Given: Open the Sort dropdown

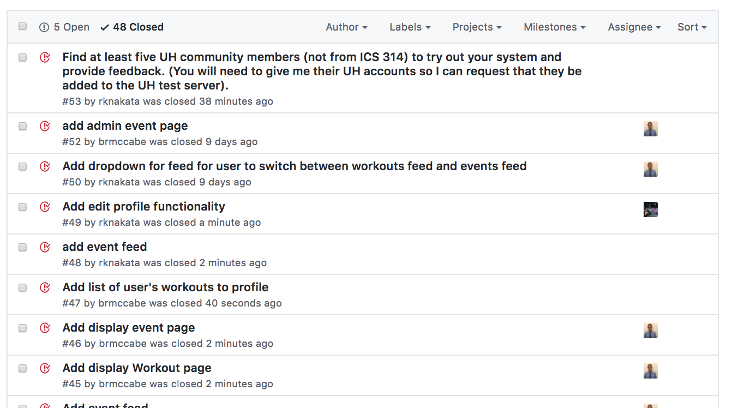Looking at the screenshot, I should click(692, 27).
